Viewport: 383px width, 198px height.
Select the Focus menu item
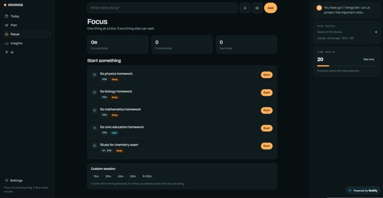(x=27, y=34)
